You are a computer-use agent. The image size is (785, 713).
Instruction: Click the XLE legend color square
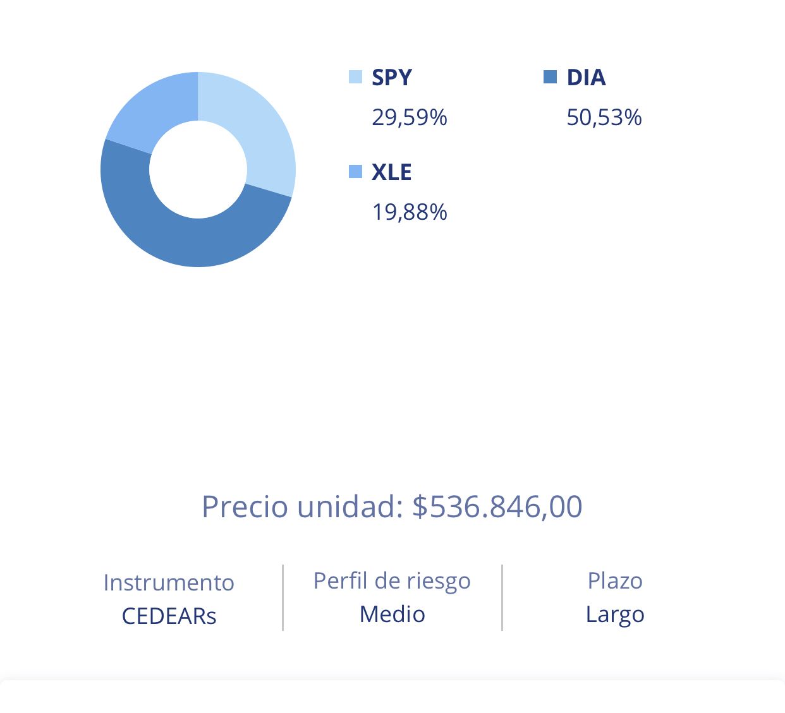tap(355, 171)
